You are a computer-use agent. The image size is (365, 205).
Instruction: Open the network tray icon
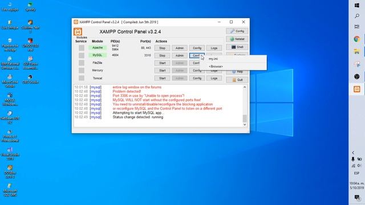coord(354,166)
